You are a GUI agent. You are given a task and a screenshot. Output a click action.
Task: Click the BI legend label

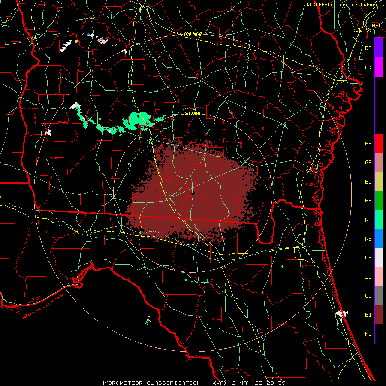click(368, 315)
